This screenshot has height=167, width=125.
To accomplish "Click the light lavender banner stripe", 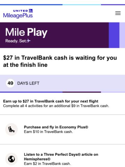I will [122, 35].
